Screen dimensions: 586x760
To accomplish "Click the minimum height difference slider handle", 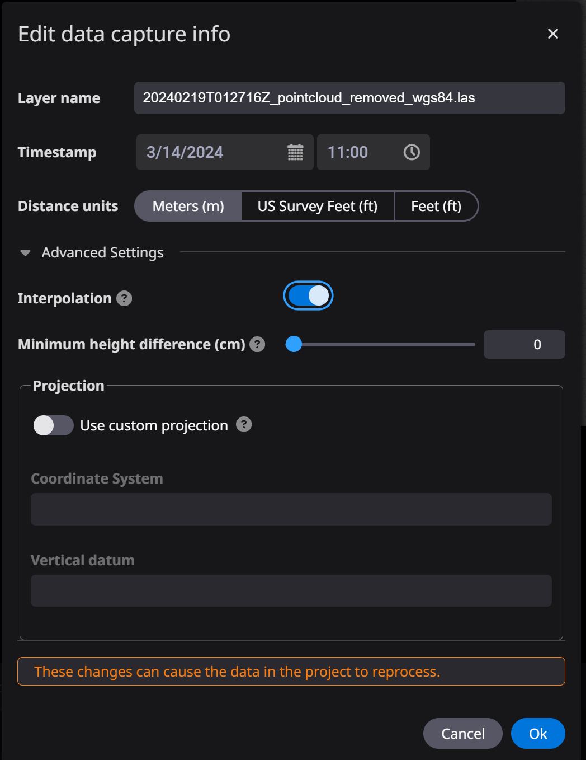I will [x=294, y=344].
